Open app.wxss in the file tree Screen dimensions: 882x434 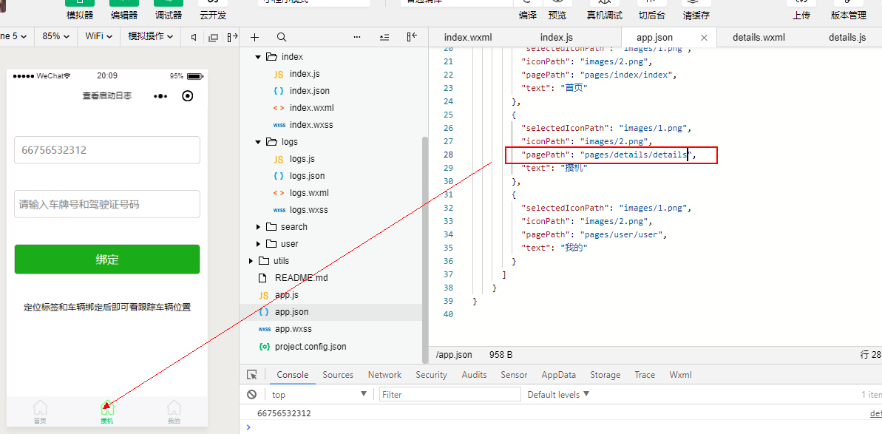(293, 329)
